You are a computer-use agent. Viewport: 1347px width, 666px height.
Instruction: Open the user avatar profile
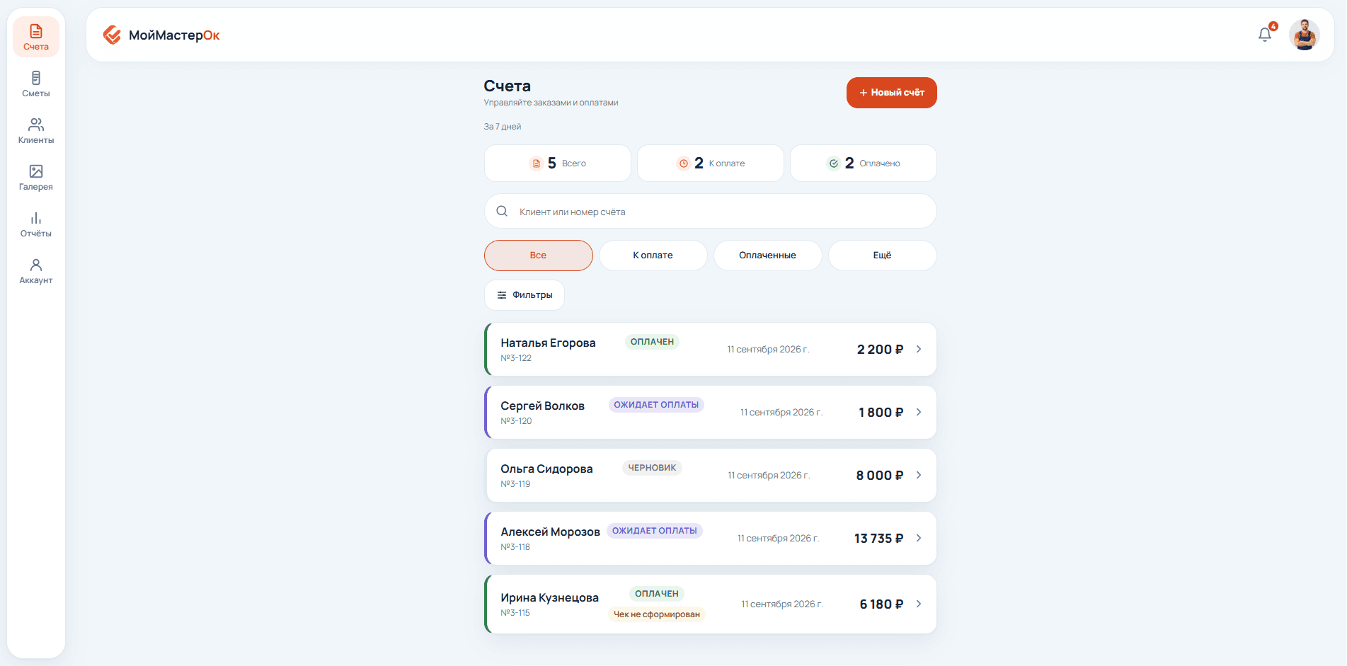pos(1305,35)
